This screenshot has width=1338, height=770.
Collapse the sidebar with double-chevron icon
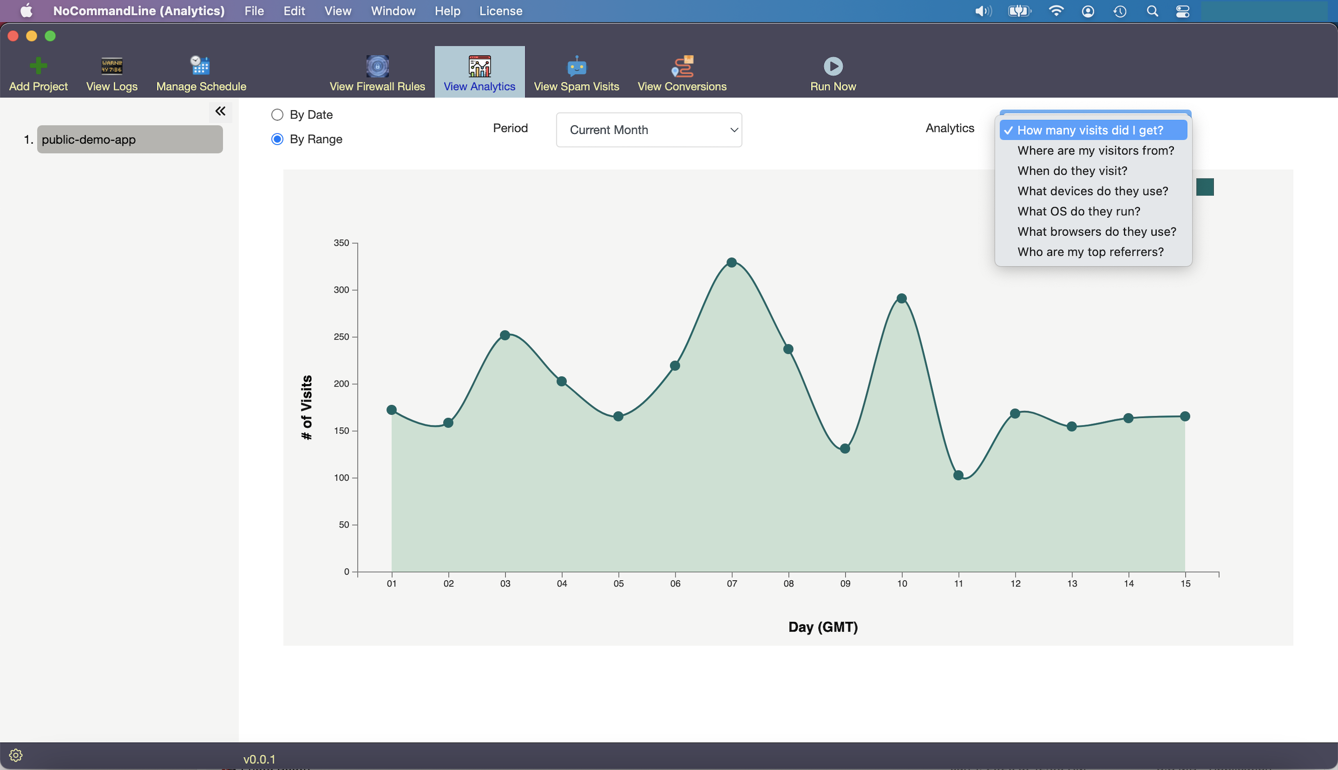pyautogui.click(x=220, y=111)
